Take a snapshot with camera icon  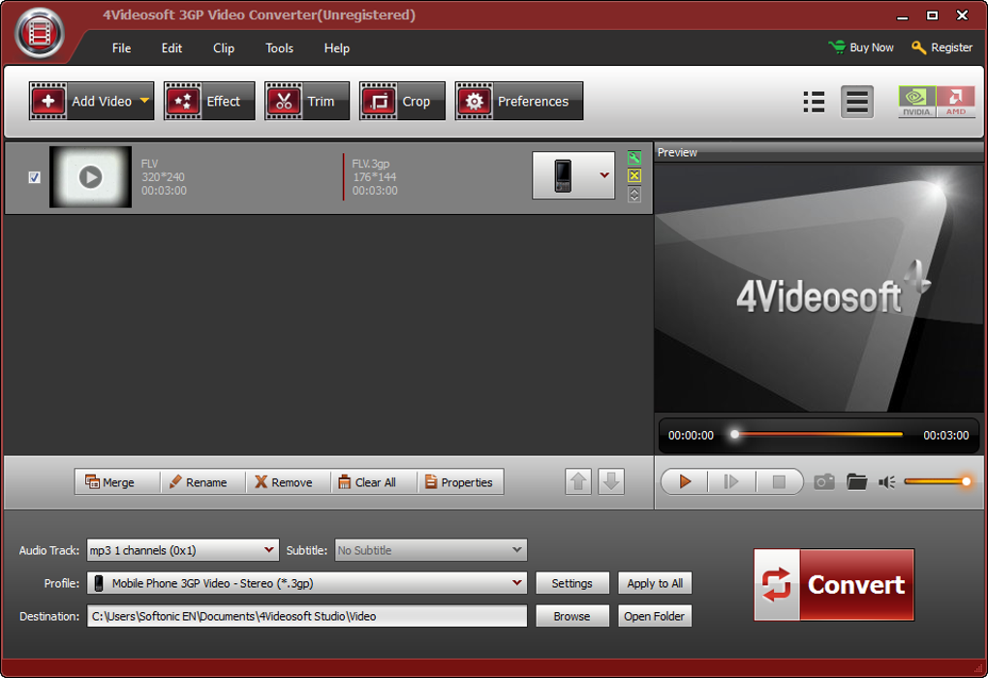(824, 482)
